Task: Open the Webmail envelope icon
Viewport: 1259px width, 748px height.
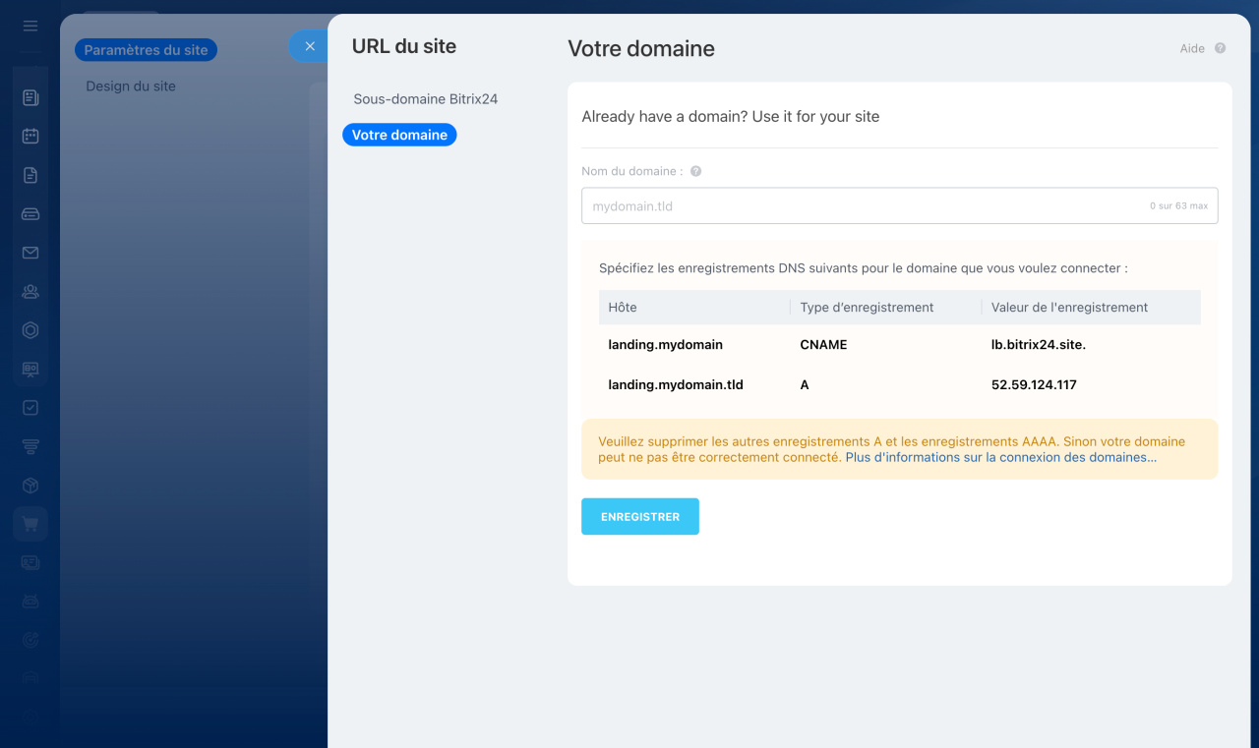Action: click(30, 252)
